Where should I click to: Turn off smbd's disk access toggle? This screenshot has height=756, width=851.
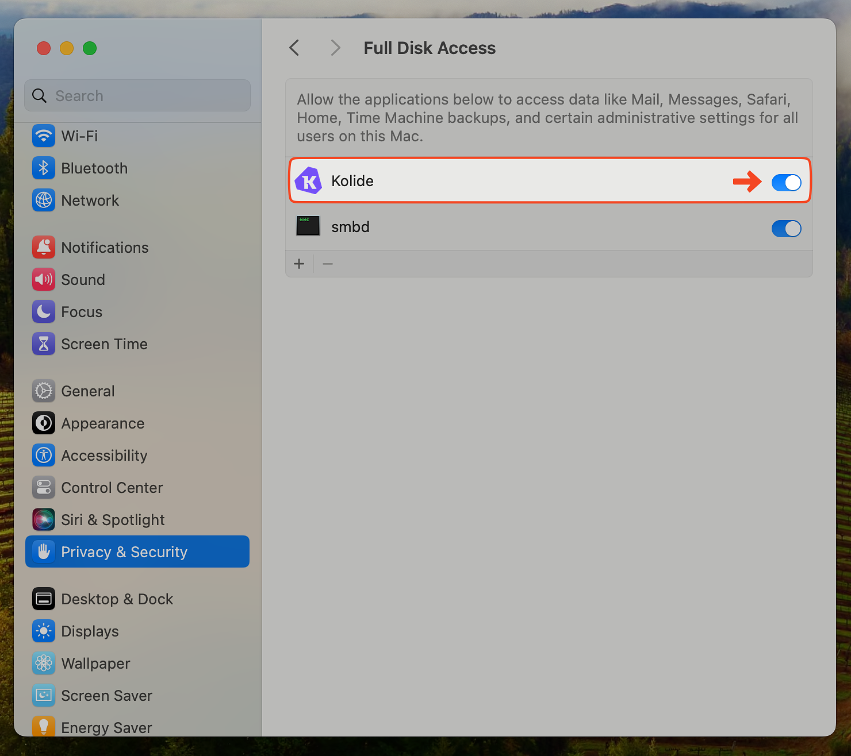tap(786, 229)
